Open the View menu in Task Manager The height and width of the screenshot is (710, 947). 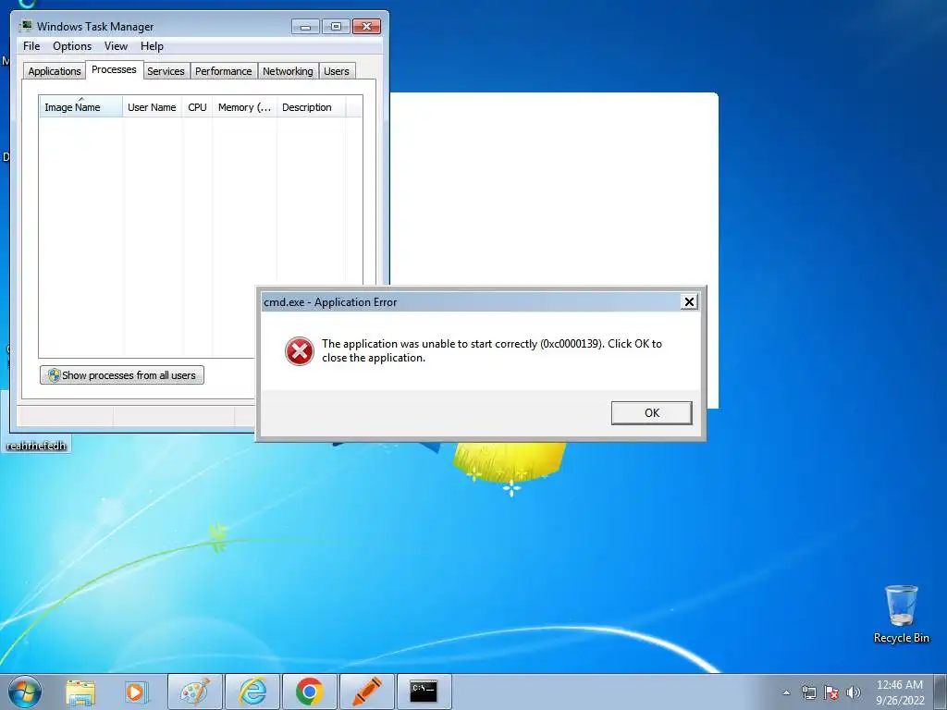coord(116,46)
